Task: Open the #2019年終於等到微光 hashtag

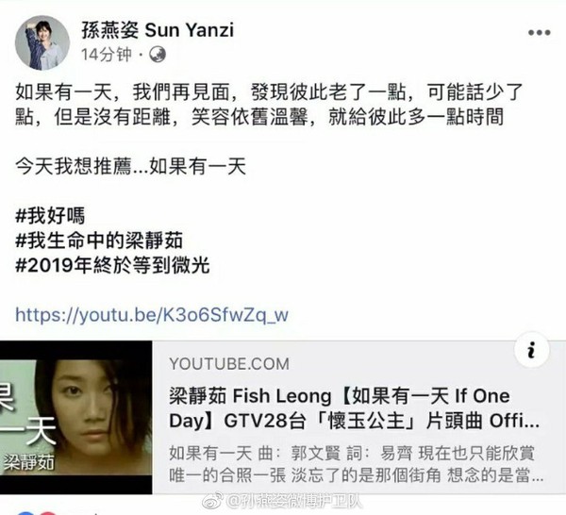Action: point(112,265)
